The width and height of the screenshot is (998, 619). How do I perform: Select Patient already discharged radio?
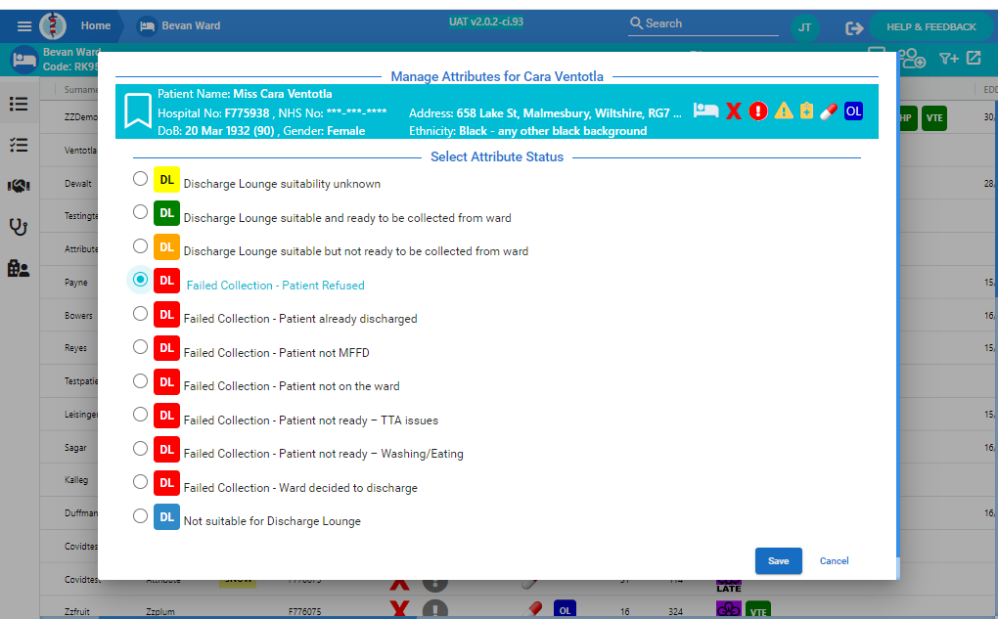pyautogui.click(x=140, y=314)
